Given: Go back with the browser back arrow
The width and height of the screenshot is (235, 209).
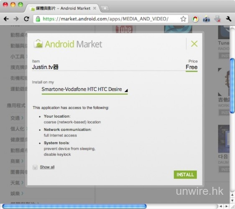Looking at the screenshot, I should [6, 19].
